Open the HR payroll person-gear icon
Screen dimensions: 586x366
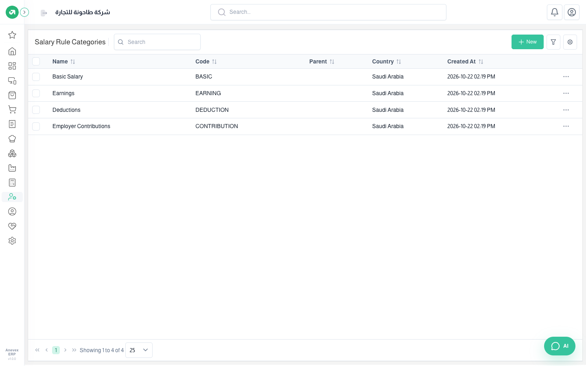tap(12, 197)
